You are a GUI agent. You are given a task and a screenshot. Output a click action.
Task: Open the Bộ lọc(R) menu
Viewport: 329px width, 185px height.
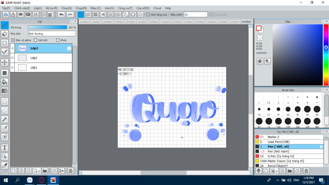(x=52, y=8)
